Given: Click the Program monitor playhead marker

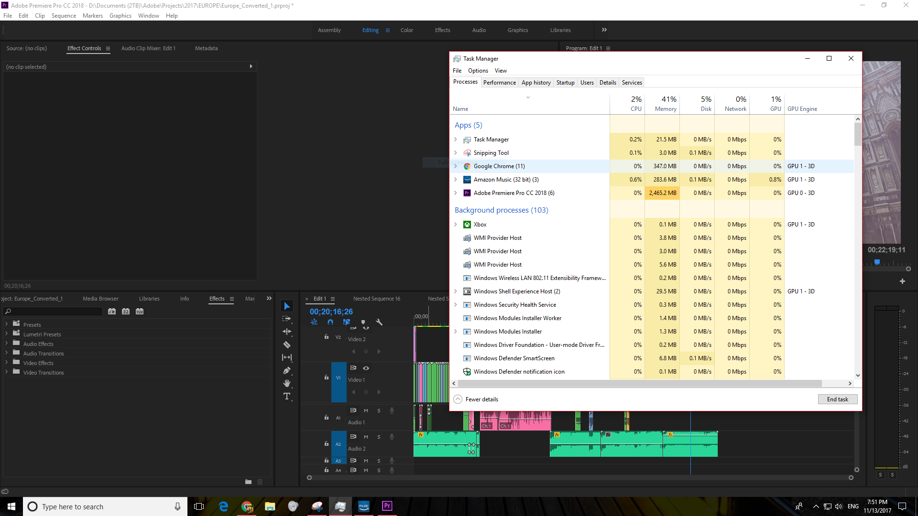Looking at the screenshot, I should point(877,262).
